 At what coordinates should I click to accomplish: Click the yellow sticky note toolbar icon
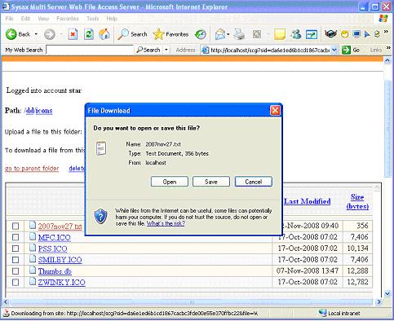point(280,34)
